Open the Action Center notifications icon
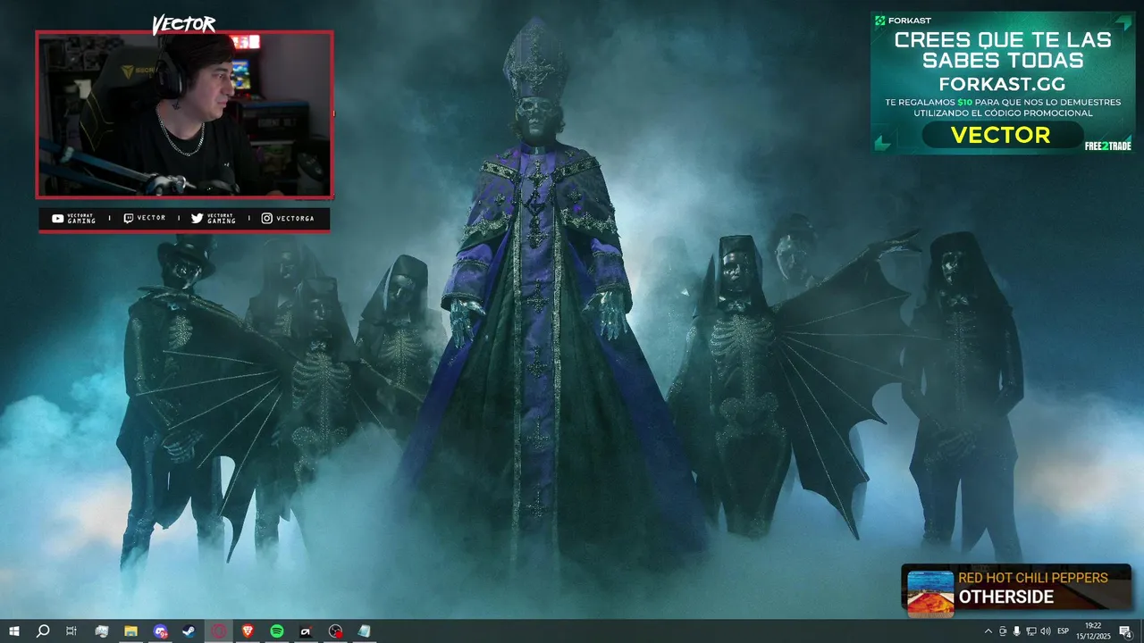1144x643 pixels. click(x=1126, y=631)
